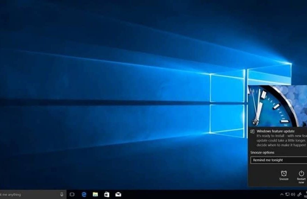Open the volume control in system tray

pyautogui.click(x=293, y=194)
